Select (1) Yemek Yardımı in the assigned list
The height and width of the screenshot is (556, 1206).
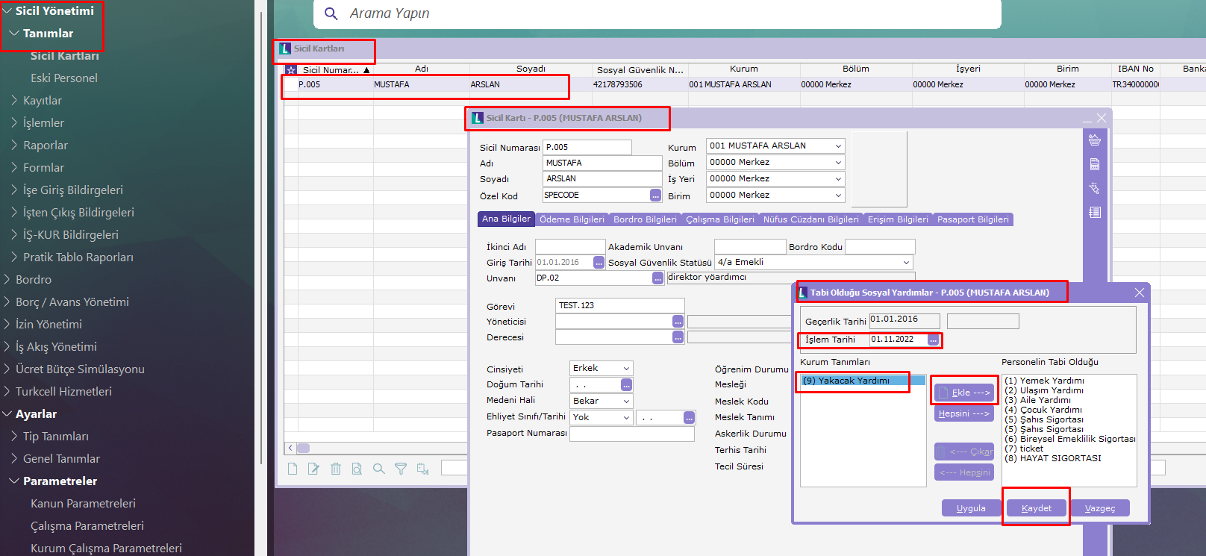coord(1043,381)
